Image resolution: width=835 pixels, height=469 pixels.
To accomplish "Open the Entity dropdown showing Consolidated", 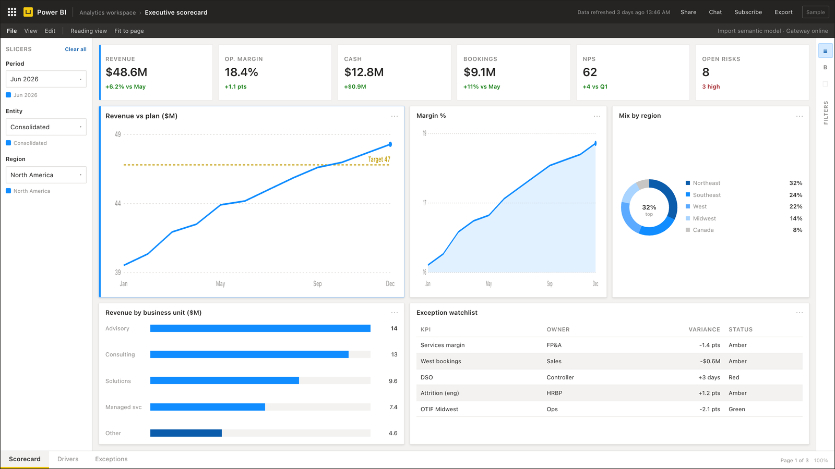I will point(46,127).
